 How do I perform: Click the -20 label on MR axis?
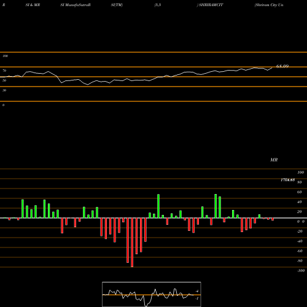click(x=300, y=231)
